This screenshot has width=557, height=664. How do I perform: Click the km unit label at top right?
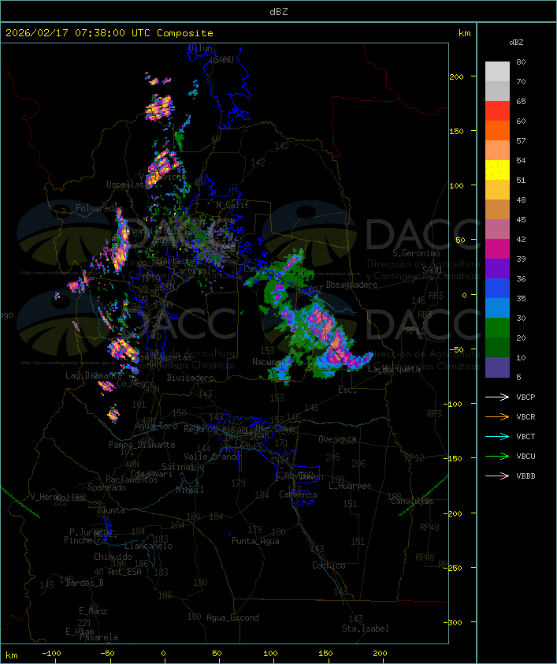[x=464, y=33]
